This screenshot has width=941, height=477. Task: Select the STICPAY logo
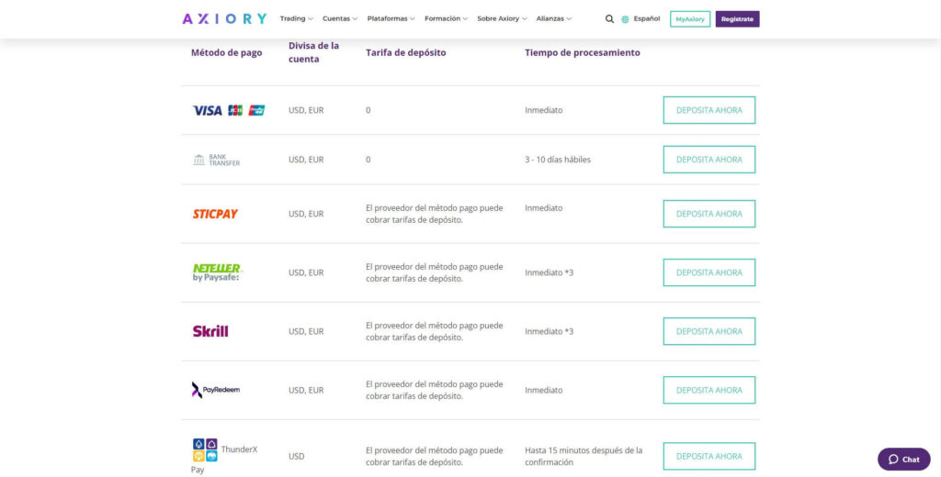coord(215,214)
